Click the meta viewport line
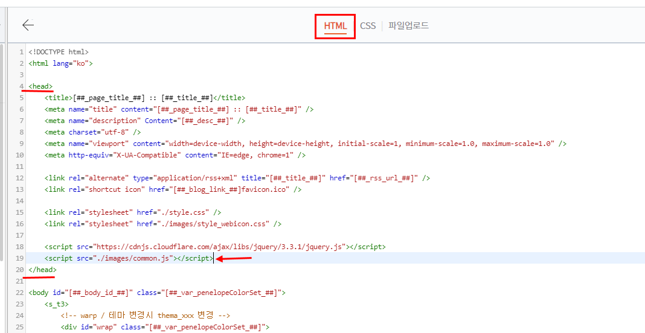Viewport: 645px width, 333px height. pos(306,144)
